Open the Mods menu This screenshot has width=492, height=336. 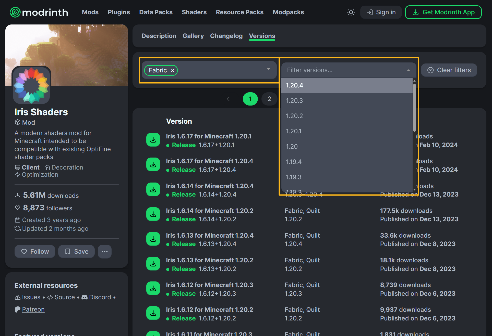pos(90,12)
